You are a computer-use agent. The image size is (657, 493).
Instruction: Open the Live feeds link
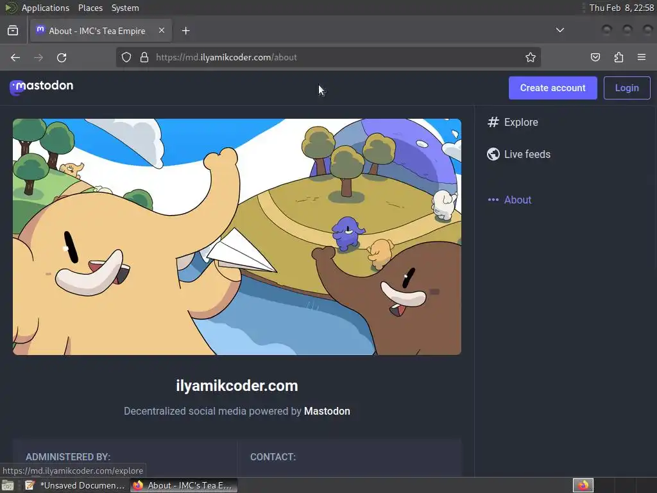[x=527, y=154]
